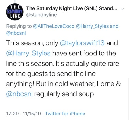Image resolution: width=130 pixels, height=120 pixels.
Task: Tap the 'Lorne &' text in the tweet
Action: pos(109,84)
